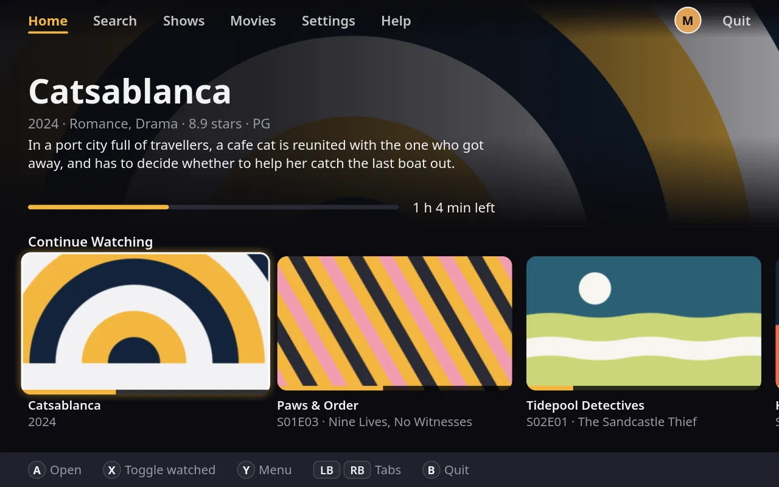Click the 'Open' hint label

point(66,470)
